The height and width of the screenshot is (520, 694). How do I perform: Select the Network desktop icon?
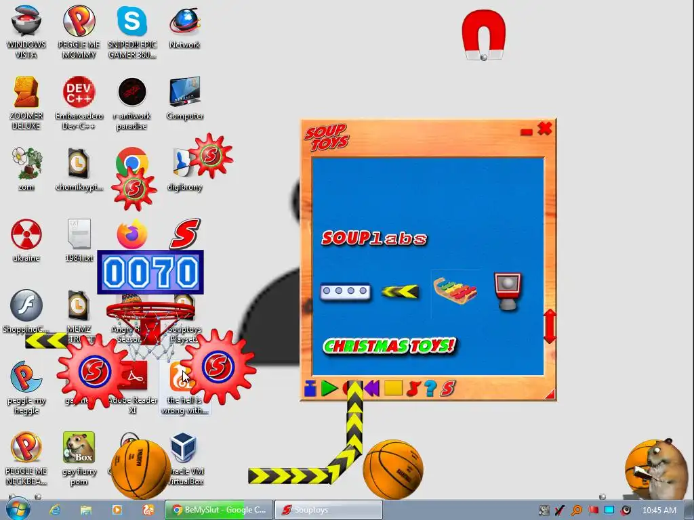tap(184, 26)
